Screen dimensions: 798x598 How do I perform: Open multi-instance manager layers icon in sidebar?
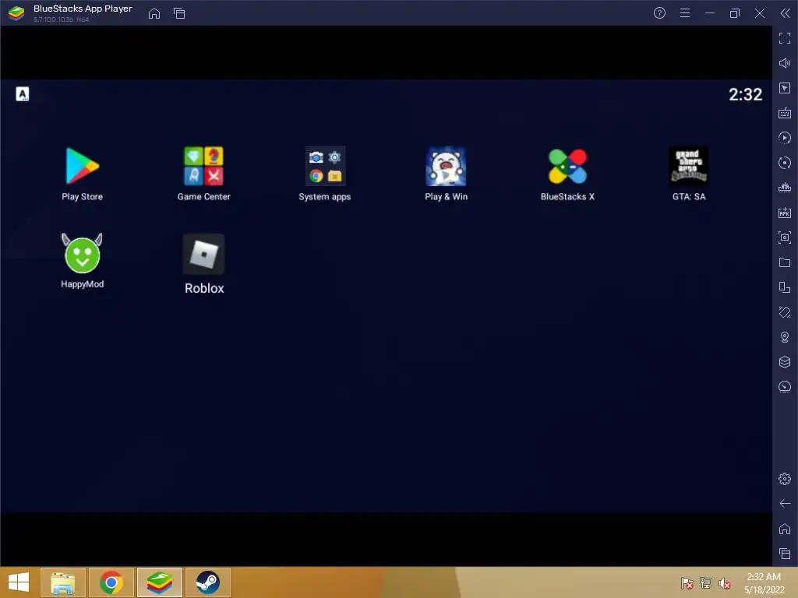[785, 362]
